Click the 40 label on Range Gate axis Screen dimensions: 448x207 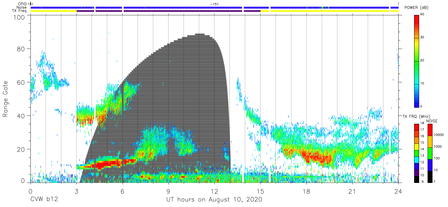coord(21,116)
